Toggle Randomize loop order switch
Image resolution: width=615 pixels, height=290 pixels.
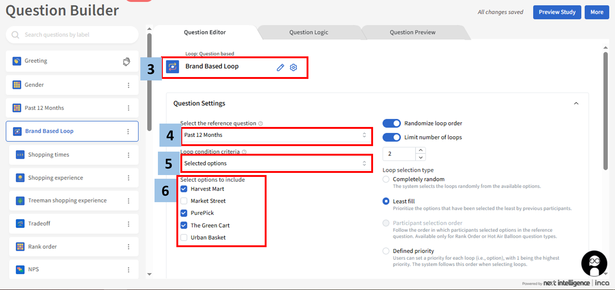[392, 123]
